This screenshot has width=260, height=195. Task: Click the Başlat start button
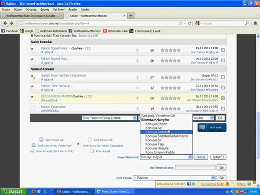point(14,191)
